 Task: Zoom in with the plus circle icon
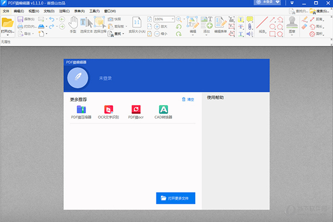[157, 27]
